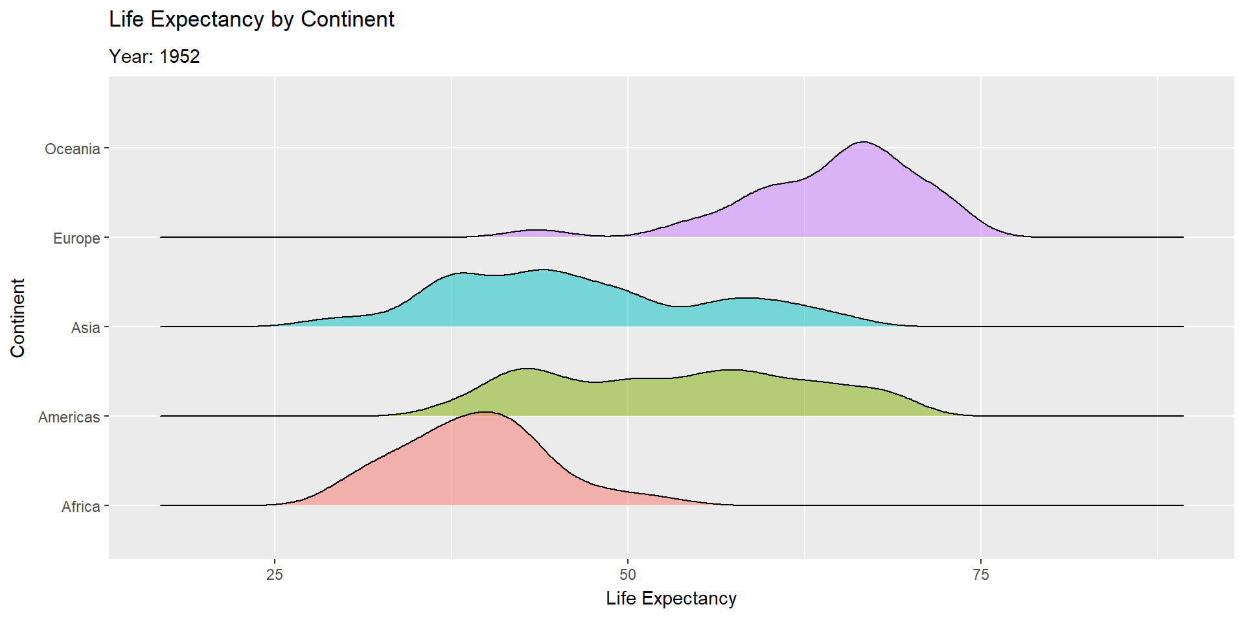Click the peak of the Africa density curve
This screenshot has height=622, width=1244.
485,412
